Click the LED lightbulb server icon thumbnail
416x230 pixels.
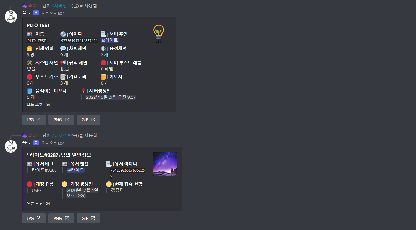tap(159, 34)
